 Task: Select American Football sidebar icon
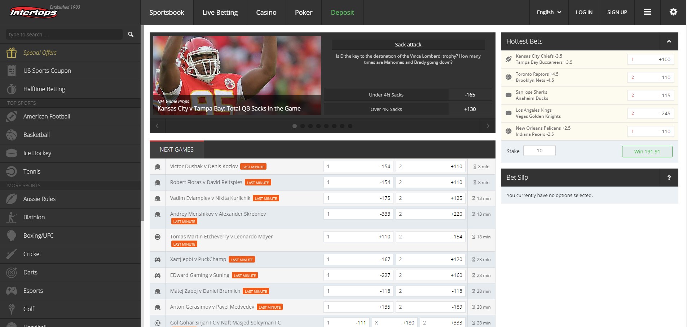tap(12, 116)
